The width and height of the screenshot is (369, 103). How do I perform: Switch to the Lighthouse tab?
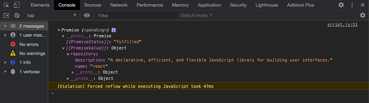point(267,5)
